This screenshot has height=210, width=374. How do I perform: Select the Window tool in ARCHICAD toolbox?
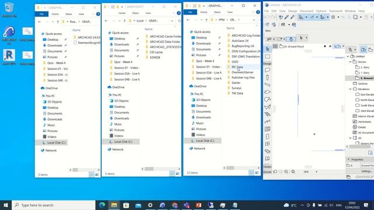pyautogui.click(x=268, y=144)
